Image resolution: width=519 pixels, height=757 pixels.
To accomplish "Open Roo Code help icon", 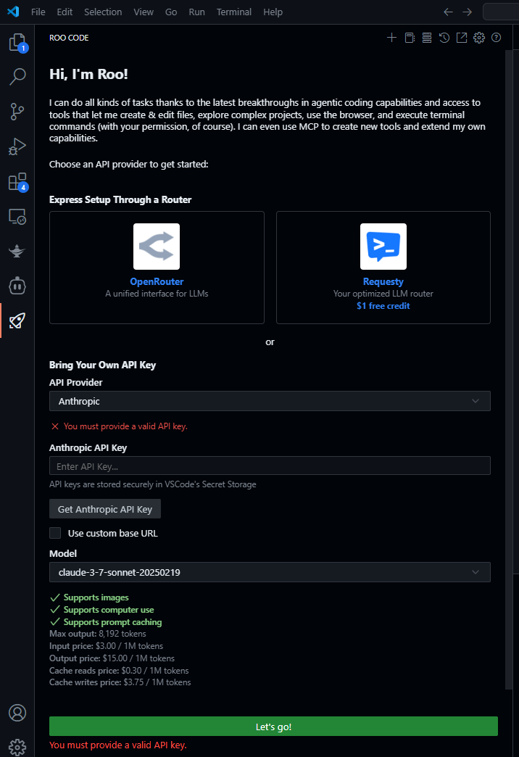I will (x=496, y=38).
